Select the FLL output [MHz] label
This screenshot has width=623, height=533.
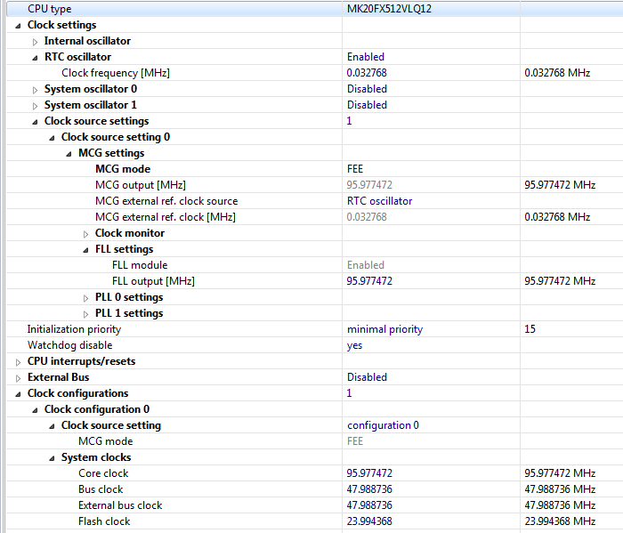(153, 281)
